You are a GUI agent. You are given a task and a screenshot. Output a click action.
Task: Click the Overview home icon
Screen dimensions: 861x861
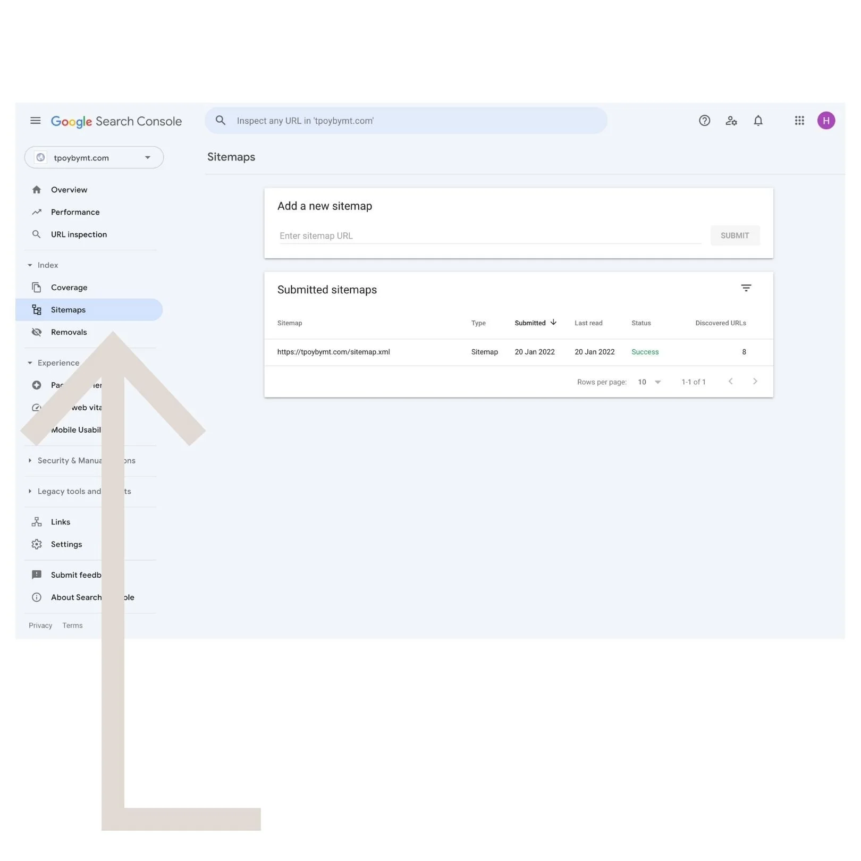pos(37,190)
